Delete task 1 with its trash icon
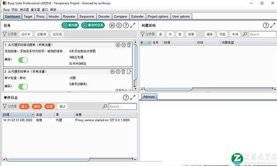The height and width of the screenshot is (166, 277). click(129, 45)
